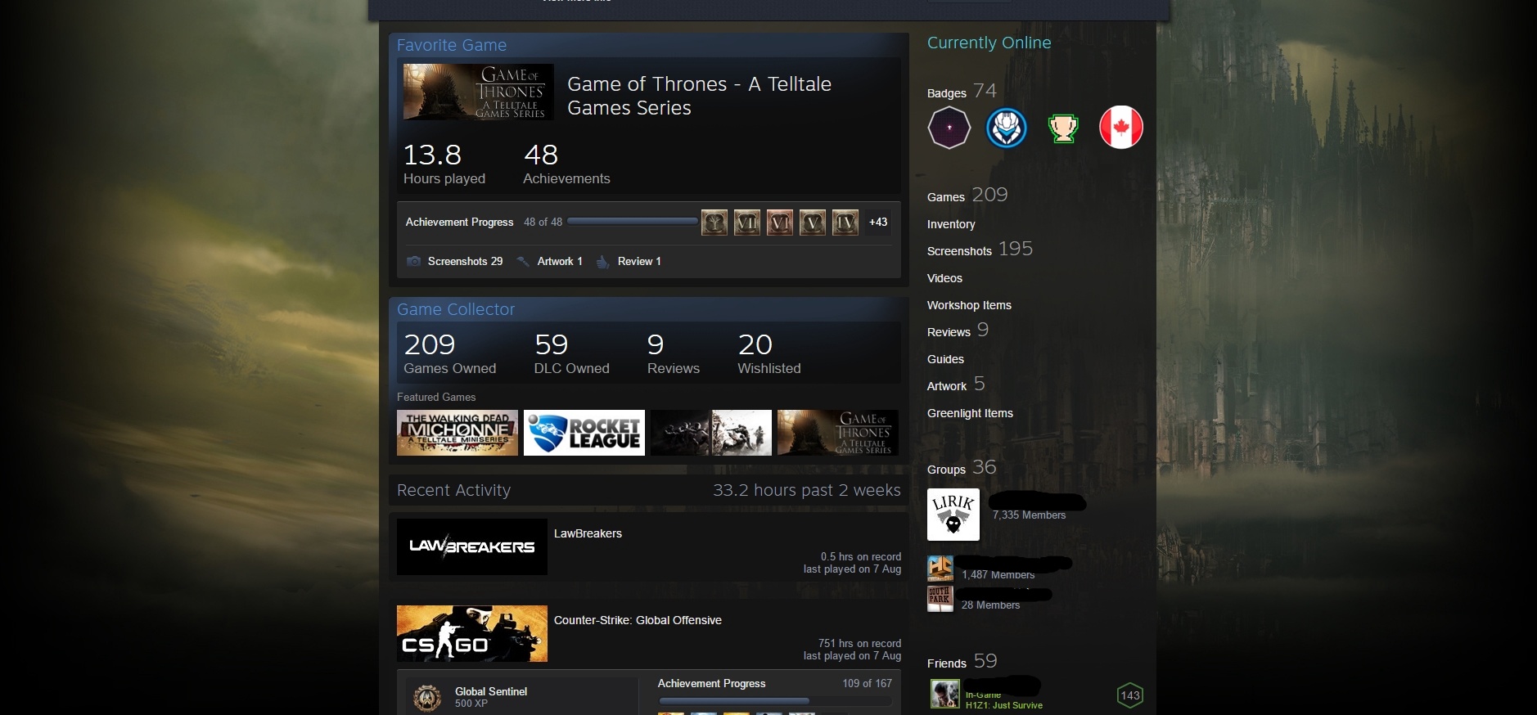Open the purple hexagon badge
This screenshot has height=715, width=1537.
click(x=949, y=128)
